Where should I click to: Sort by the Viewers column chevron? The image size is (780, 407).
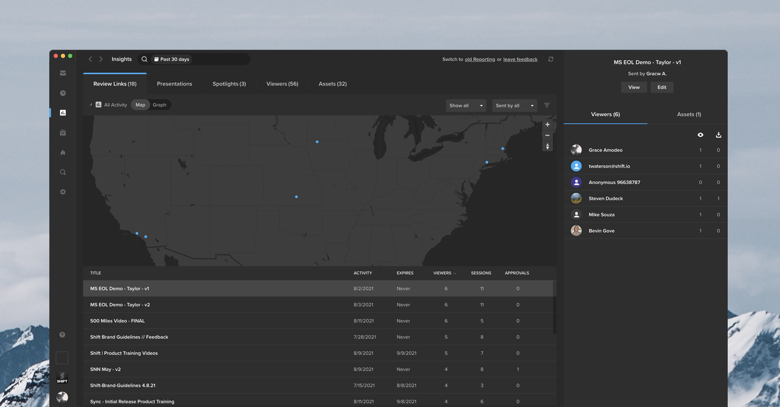click(454, 273)
